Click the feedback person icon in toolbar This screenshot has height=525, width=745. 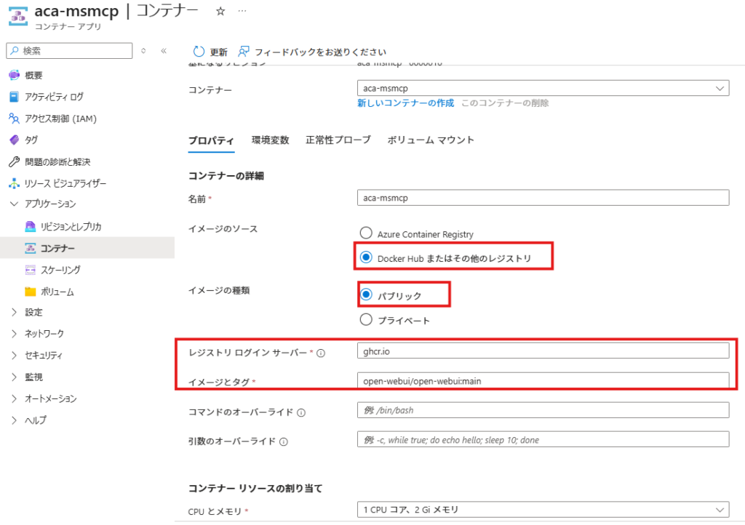click(x=244, y=52)
